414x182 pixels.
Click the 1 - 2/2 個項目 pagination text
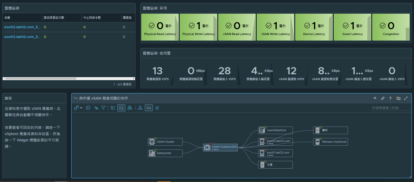[x=122, y=84]
